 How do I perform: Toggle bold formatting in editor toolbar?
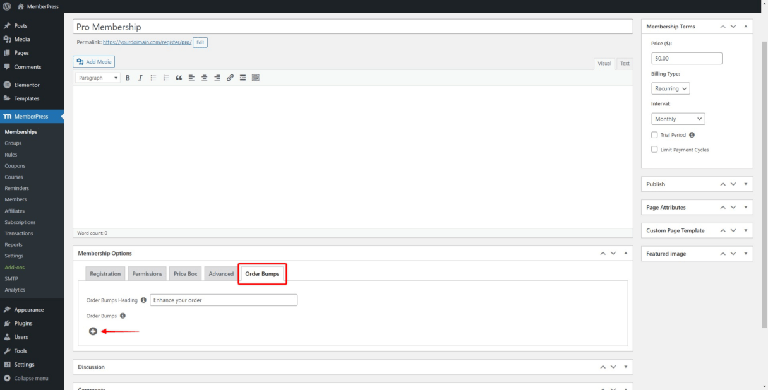tap(128, 78)
